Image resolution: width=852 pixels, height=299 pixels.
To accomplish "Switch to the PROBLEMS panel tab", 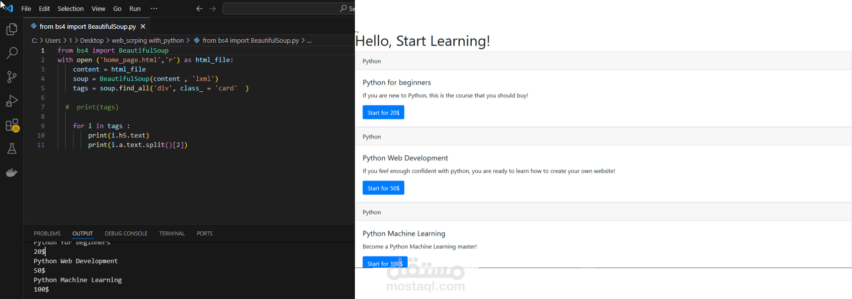I will point(47,233).
